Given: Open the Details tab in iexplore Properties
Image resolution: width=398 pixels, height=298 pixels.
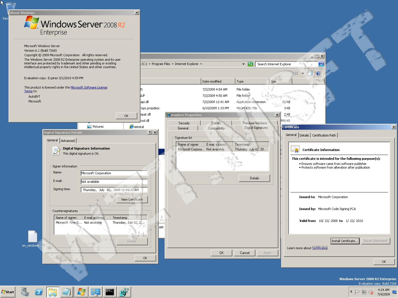Looking at the screenshot, I should [216, 123].
